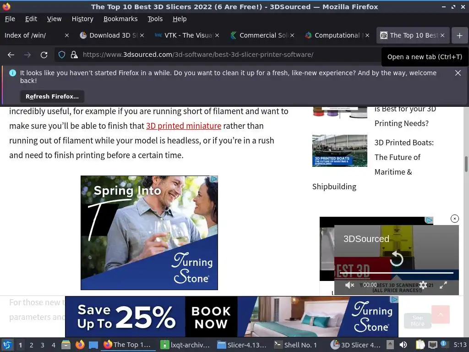Open the History menu
This screenshot has width=469, height=352.
tap(82, 19)
